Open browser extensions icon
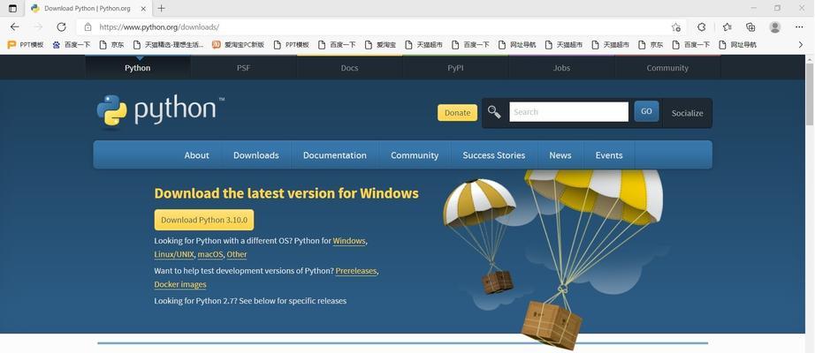Image resolution: width=815 pixels, height=353 pixels. pos(701,27)
